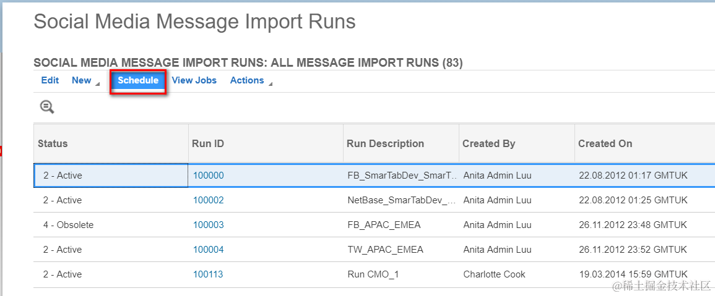715x296 pixels.
Task: Expand the Actions dropdown arrow
Action: click(x=270, y=83)
